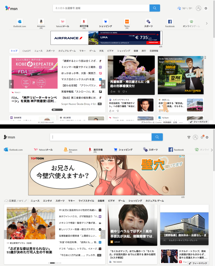Open the 利用規約 footer link
This screenshot has height=266, width=215.
(167, 122)
